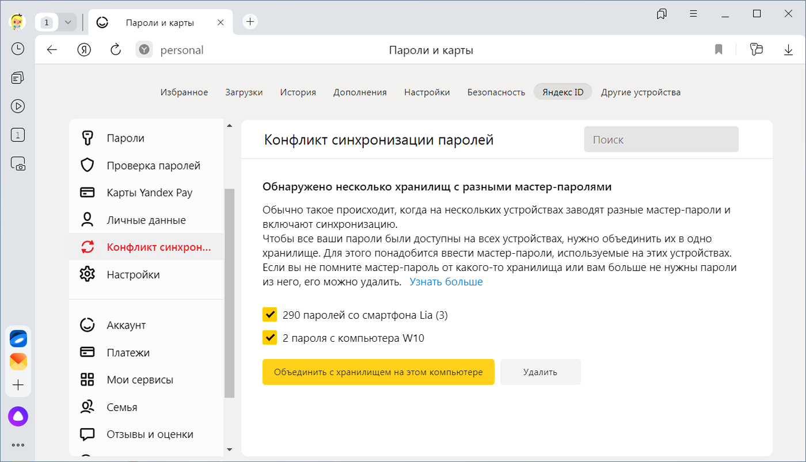Switch to 'Дополнения' tab
806x462 pixels.
(x=360, y=92)
